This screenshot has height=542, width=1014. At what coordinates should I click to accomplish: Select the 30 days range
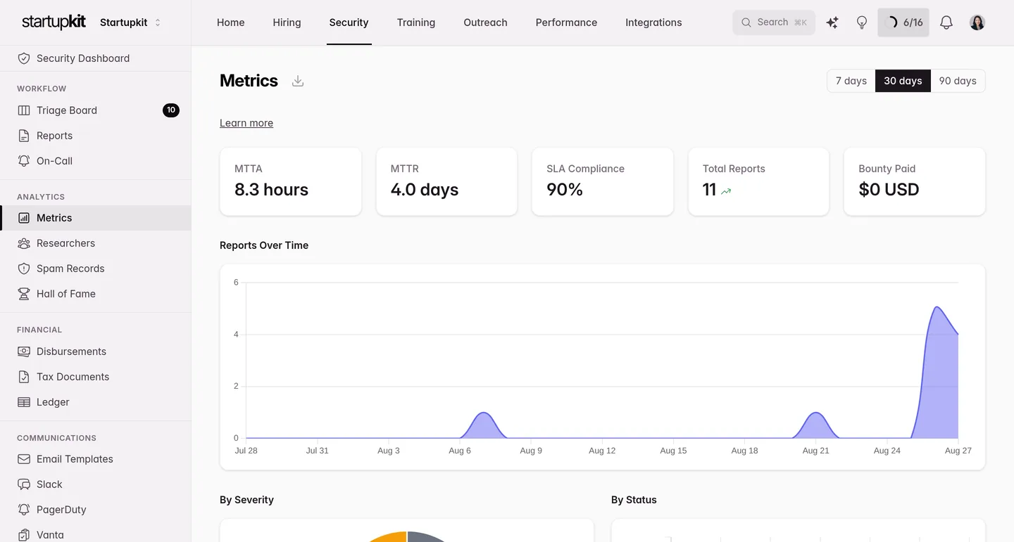[x=903, y=81]
